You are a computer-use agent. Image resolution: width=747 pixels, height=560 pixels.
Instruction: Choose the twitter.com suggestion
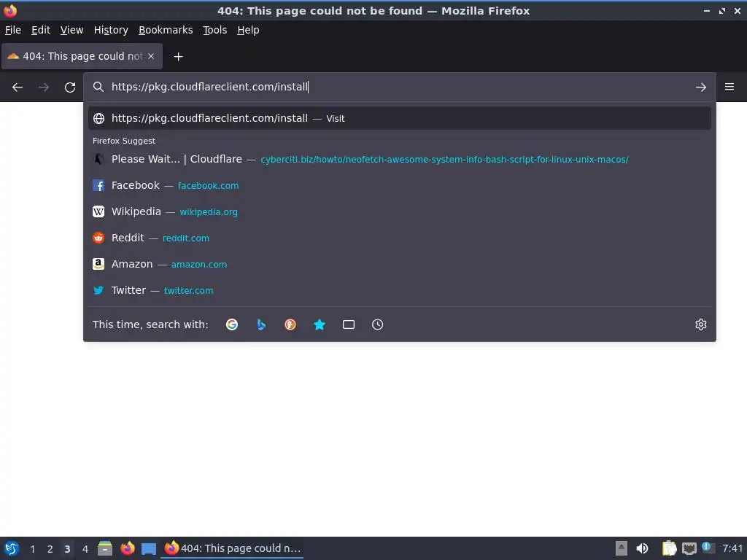tap(400, 290)
